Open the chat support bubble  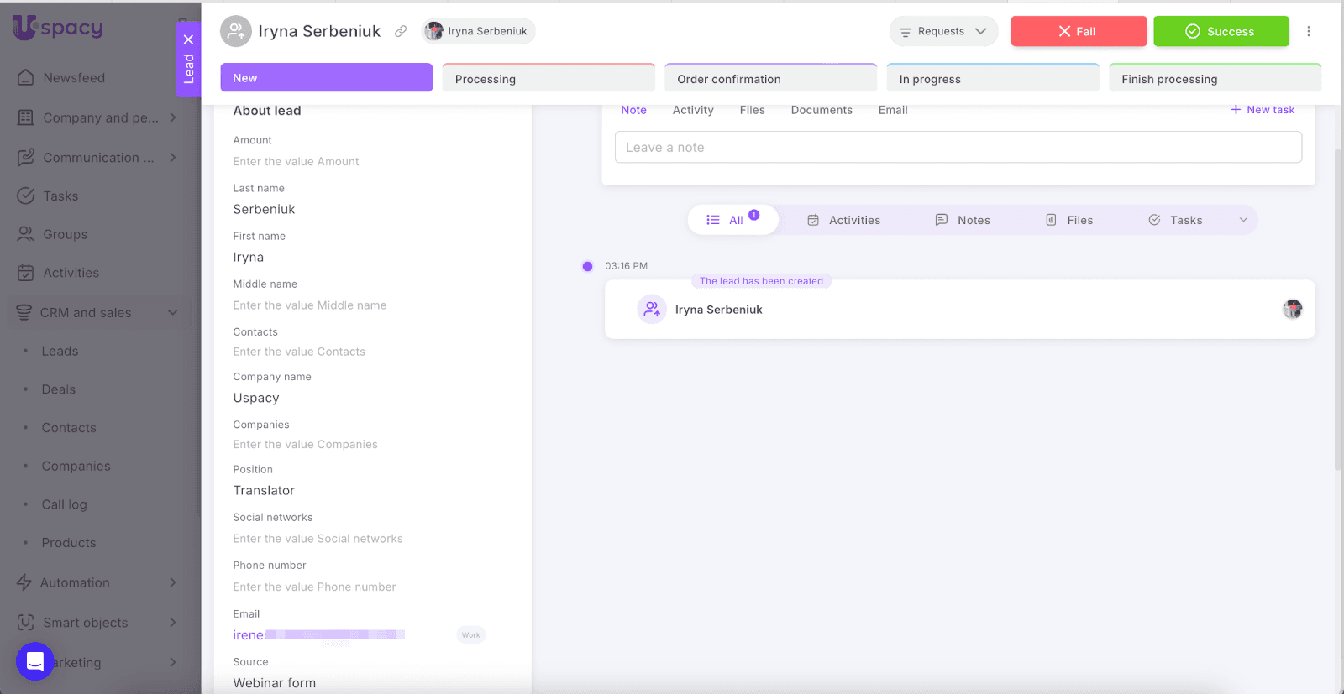35,661
